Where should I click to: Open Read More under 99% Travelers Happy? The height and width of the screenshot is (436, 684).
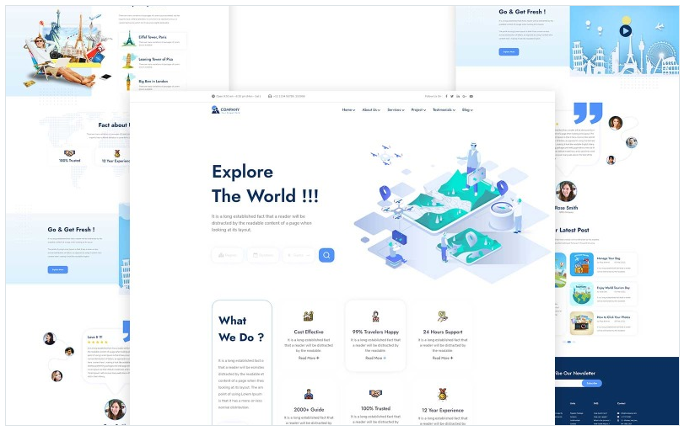point(375,358)
